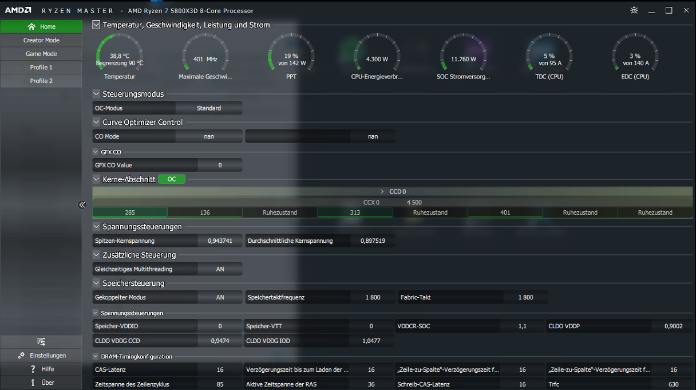The height and width of the screenshot is (390, 696).
Task: Click the PPT gauge
Action: 291,56
